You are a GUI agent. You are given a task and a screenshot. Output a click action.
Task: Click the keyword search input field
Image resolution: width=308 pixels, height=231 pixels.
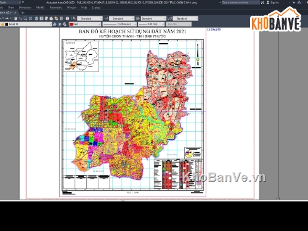tap(241, 2)
